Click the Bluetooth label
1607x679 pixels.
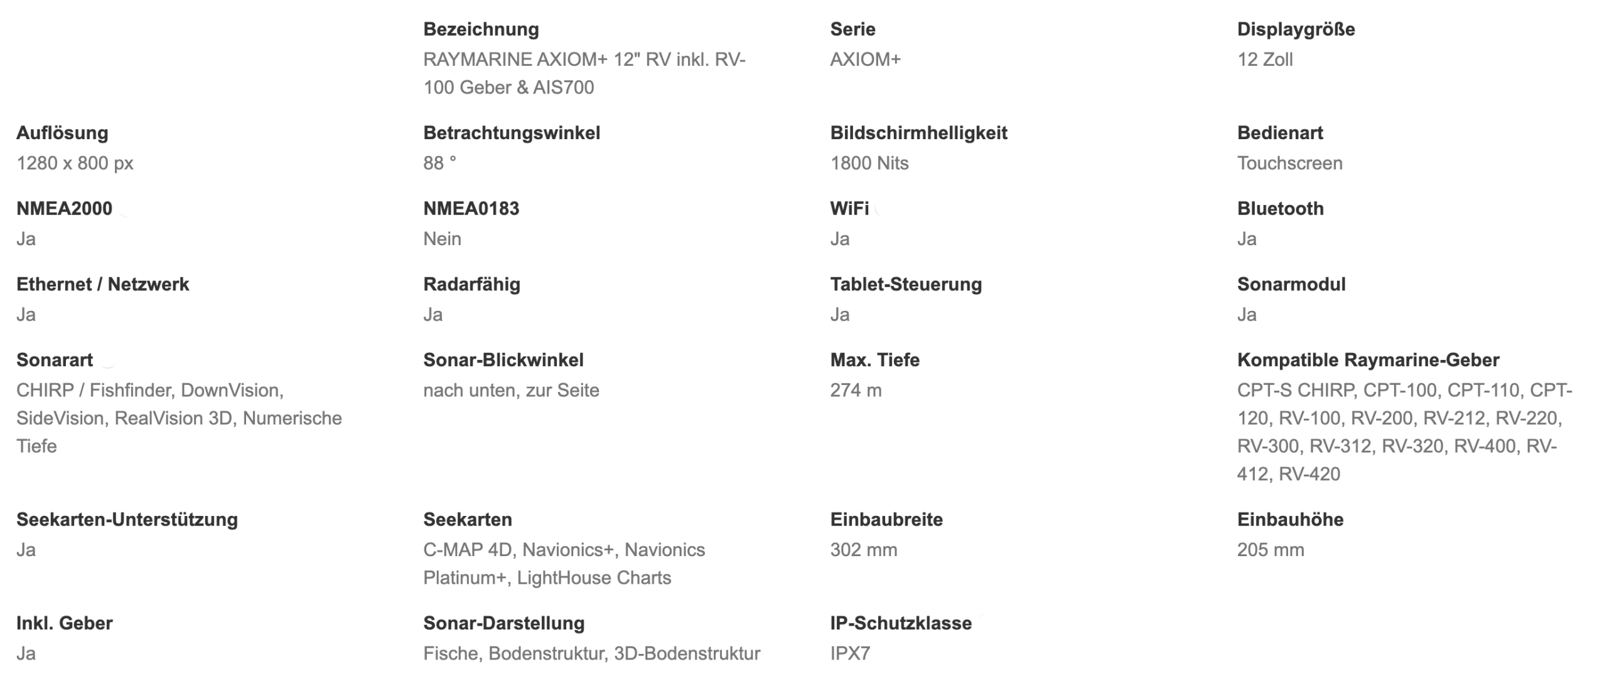tap(1280, 209)
